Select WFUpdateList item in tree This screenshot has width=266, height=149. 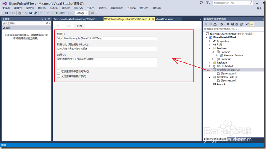225,66
